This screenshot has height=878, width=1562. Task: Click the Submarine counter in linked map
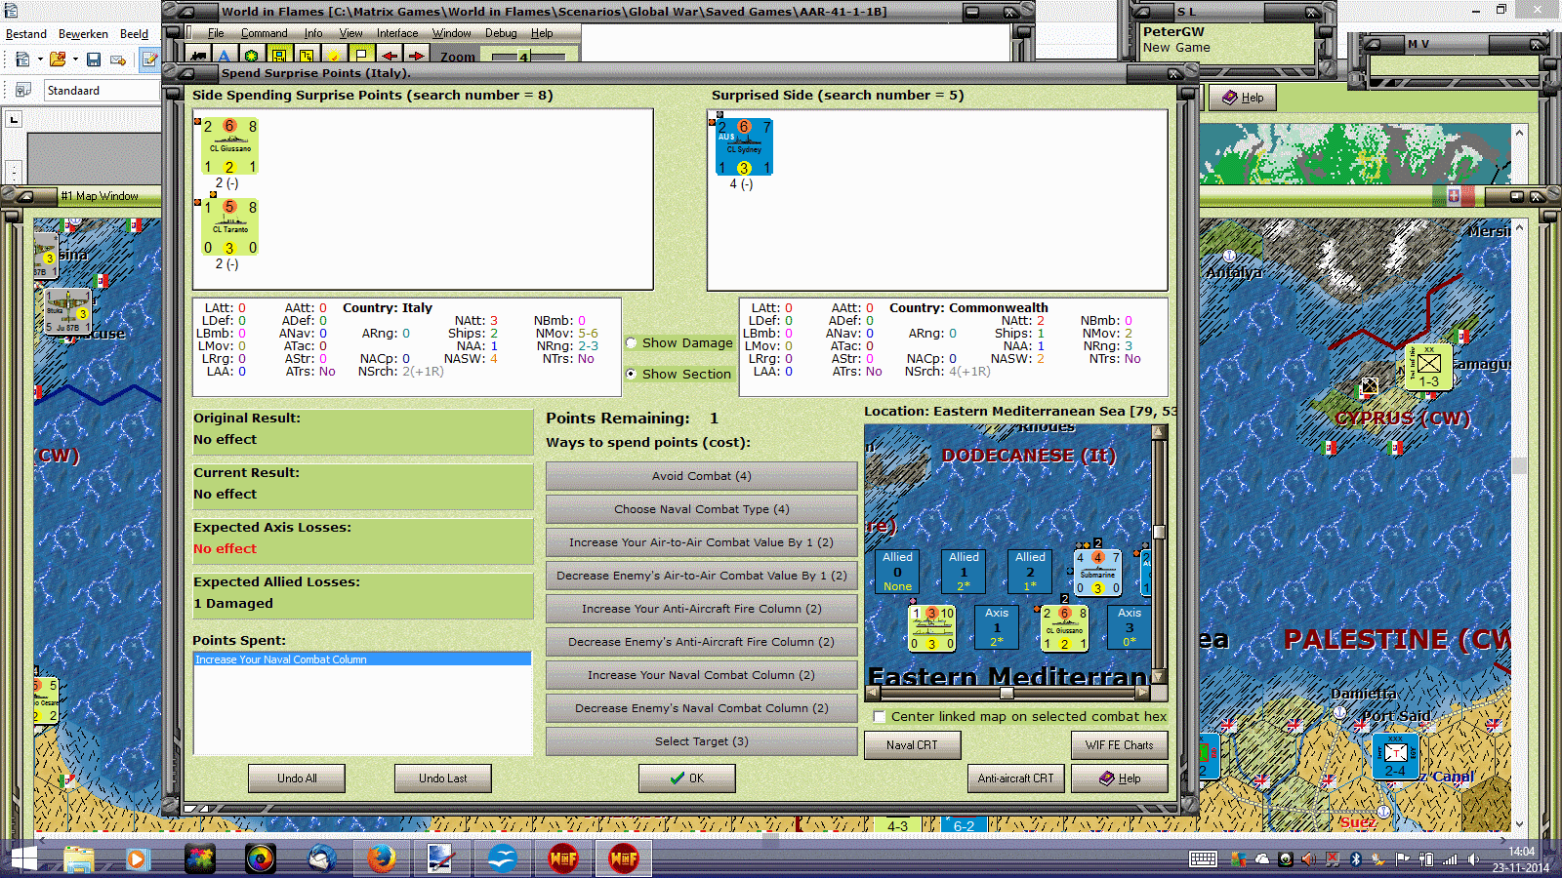click(1097, 573)
